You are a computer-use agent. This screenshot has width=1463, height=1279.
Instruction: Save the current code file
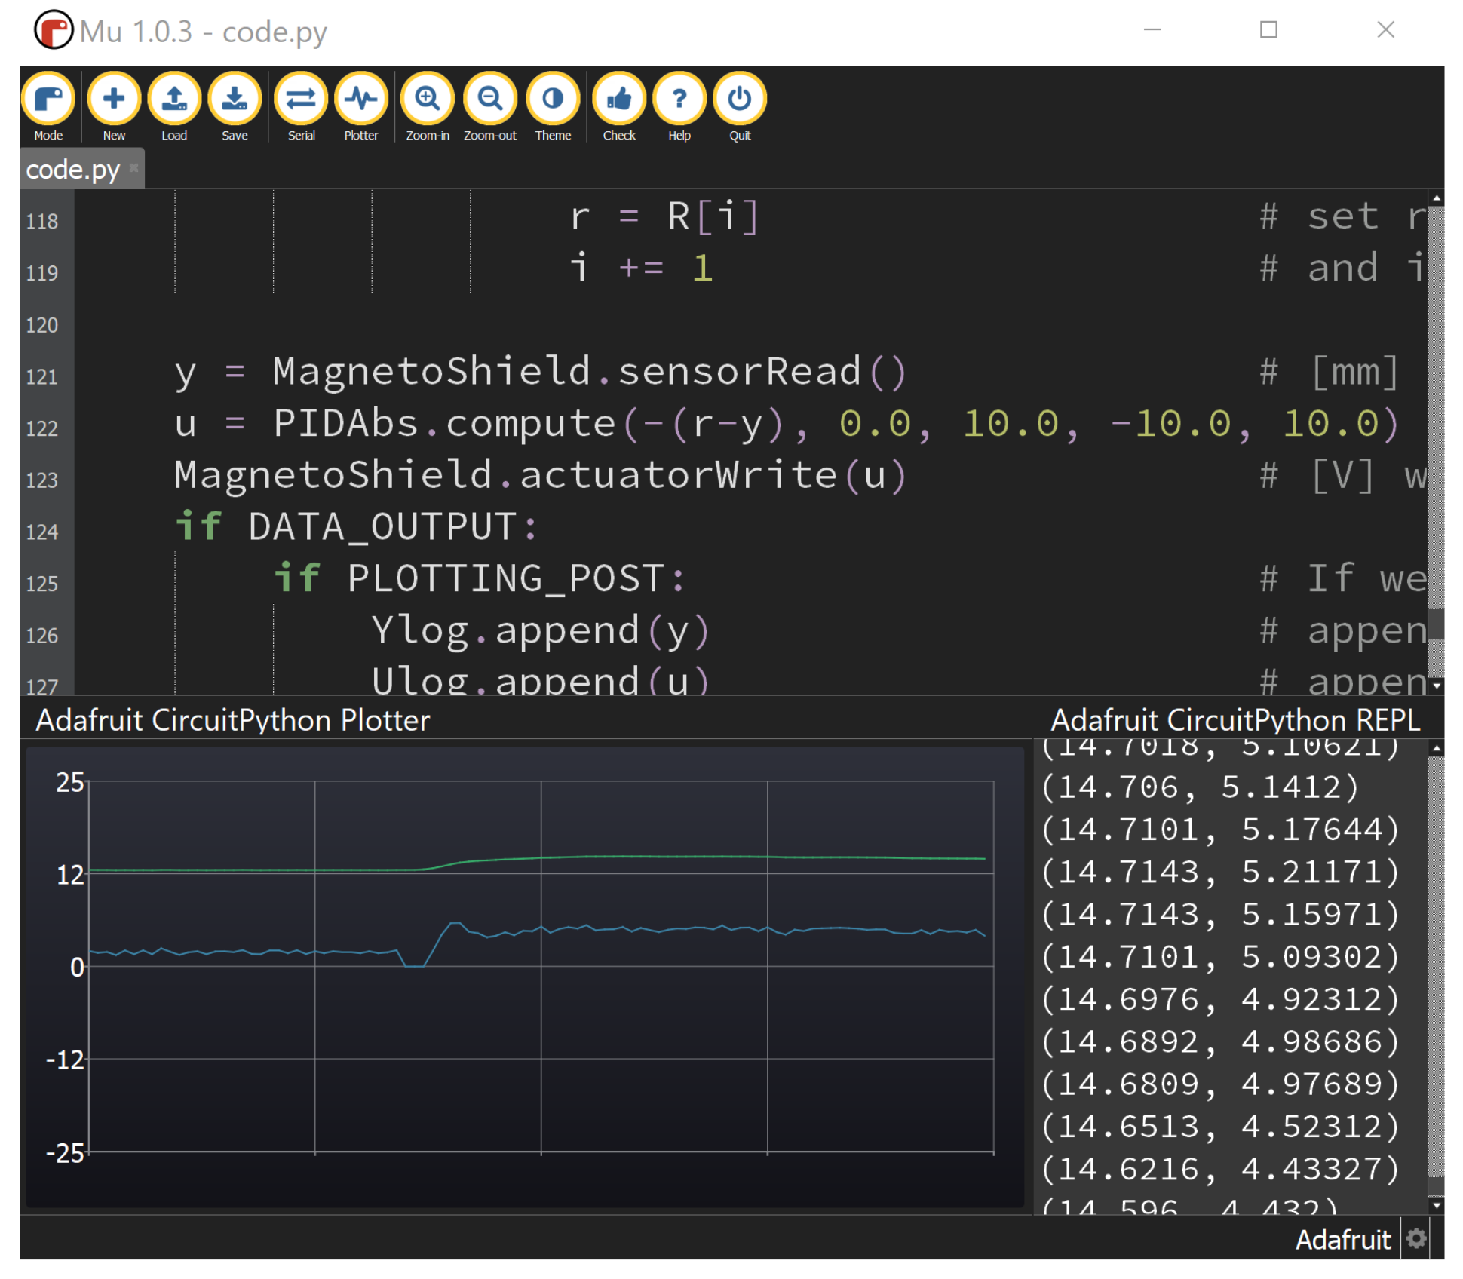click(235, 100)
